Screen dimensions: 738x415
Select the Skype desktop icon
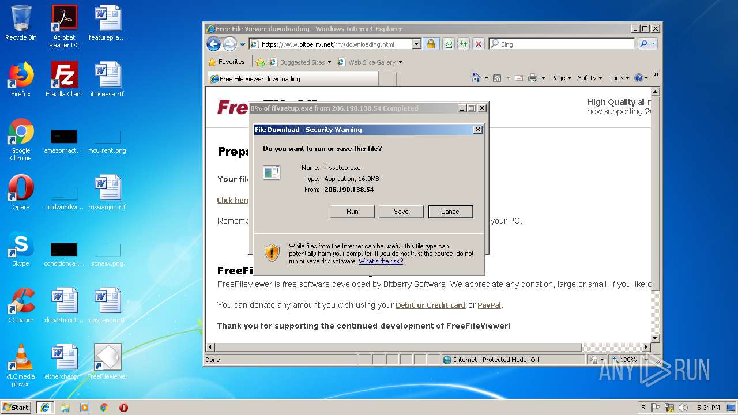pyautogui.click(x=21, y=249)
